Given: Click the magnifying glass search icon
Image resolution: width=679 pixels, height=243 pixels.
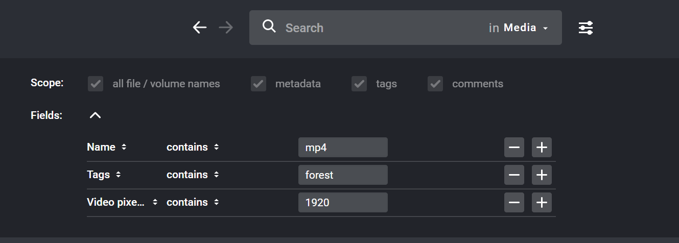Looking at the screenshot, I should (x=269, y=27).
